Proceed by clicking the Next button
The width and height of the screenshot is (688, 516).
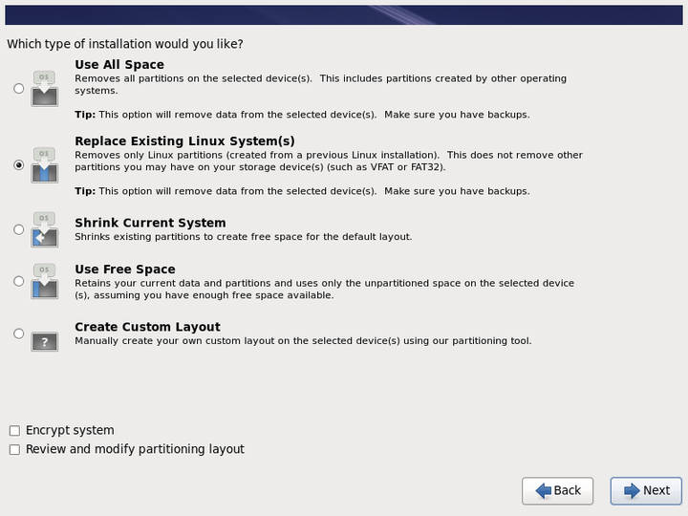[646, 491]
